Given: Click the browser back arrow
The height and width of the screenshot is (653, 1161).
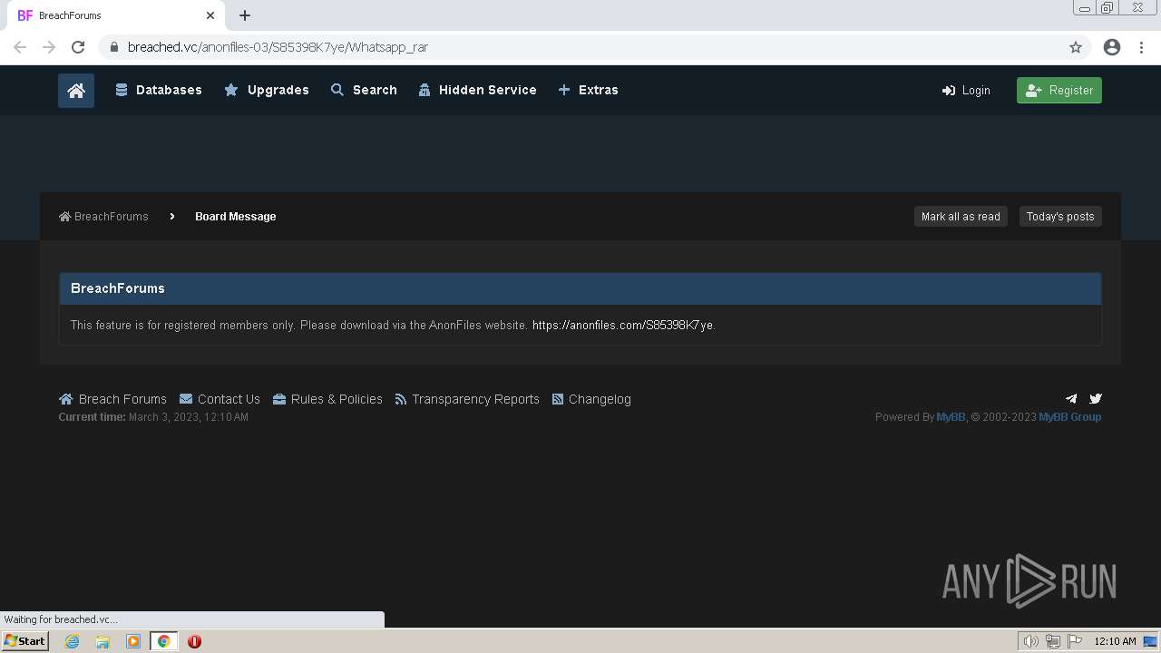Looking at the screenshot, I should [x=20, y=47].
